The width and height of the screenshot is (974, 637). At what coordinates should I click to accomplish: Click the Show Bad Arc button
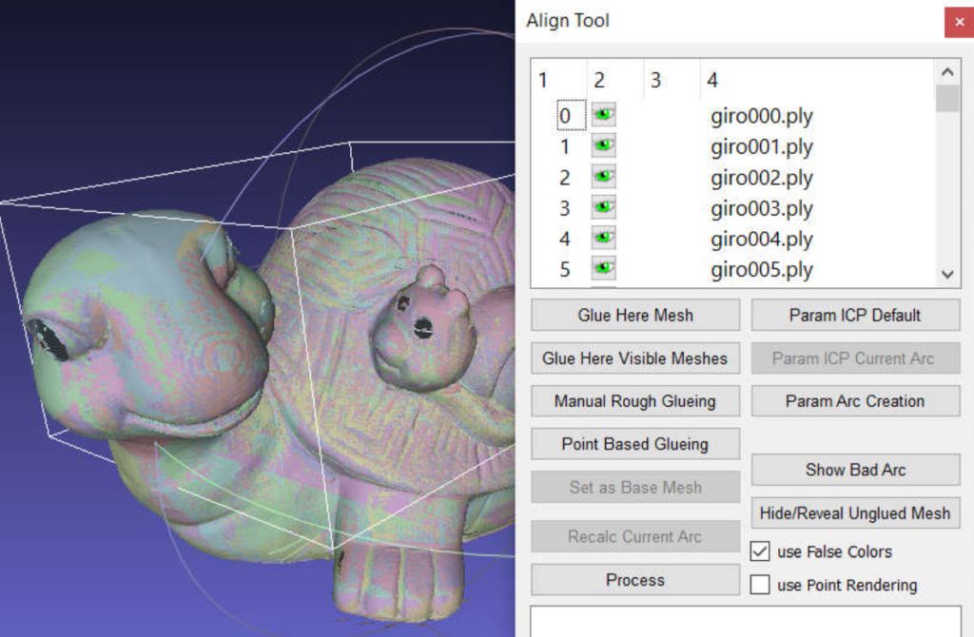pyautogui.click(x=855, y=470)
